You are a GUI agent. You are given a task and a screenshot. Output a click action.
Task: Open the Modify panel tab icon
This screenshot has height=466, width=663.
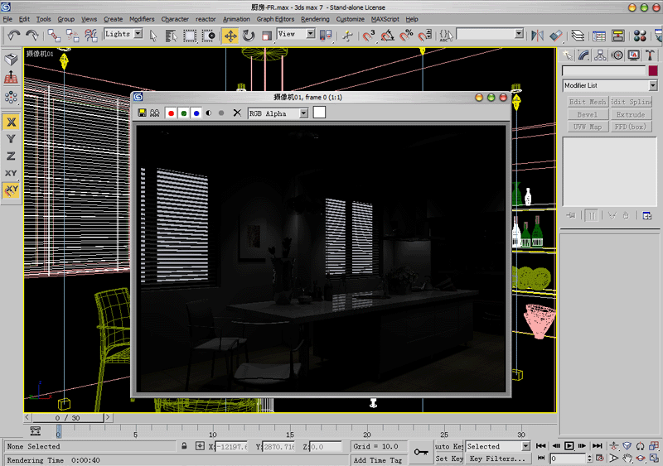583,55
